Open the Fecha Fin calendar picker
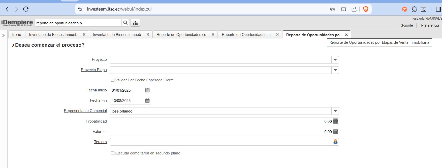The height and width of the screenshot is (168, 442). pos(147,100)
